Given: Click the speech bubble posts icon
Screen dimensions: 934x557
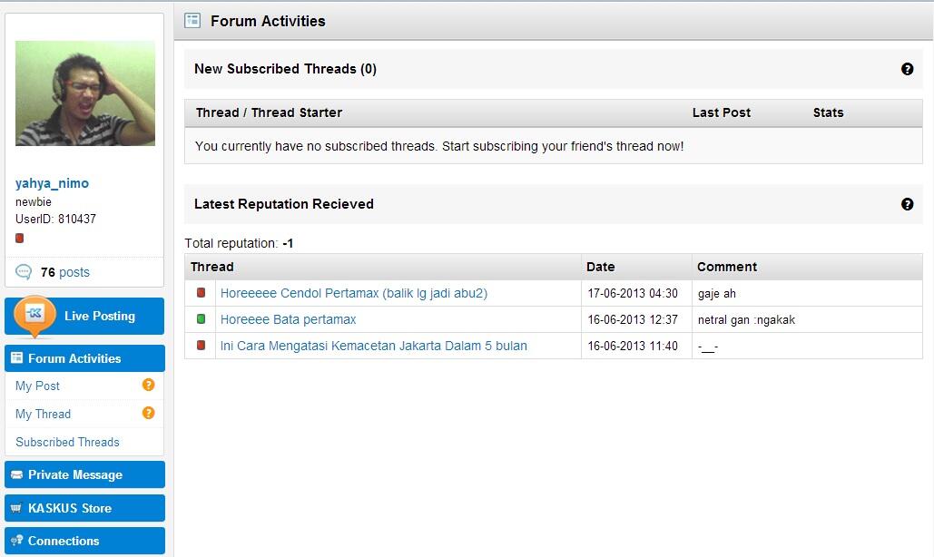Looking at the screenshot, I should [x=24, y=272].
